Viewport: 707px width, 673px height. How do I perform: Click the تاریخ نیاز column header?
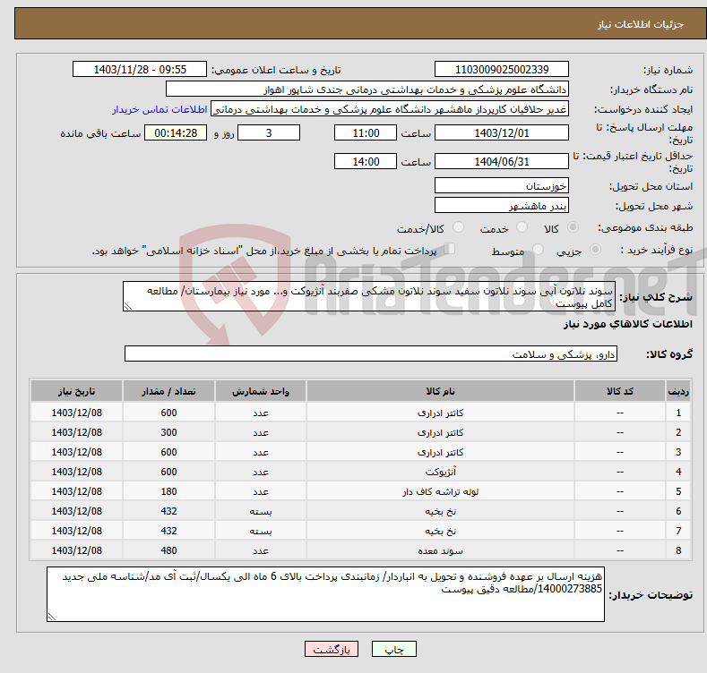pyautogui.click(x=77, y=391)
